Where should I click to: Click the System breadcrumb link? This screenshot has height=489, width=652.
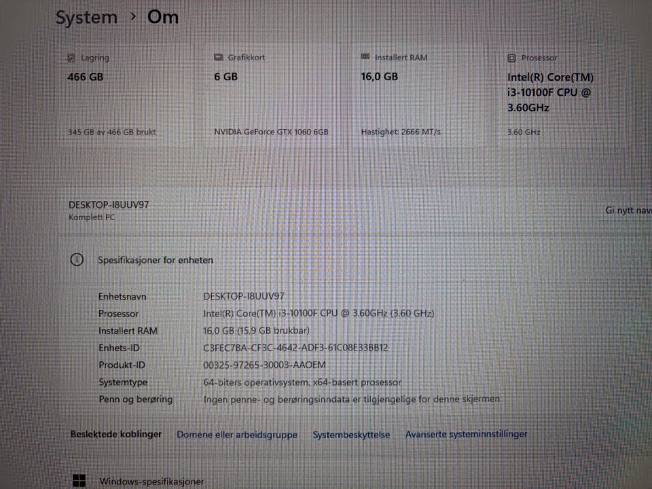point(86,18)
